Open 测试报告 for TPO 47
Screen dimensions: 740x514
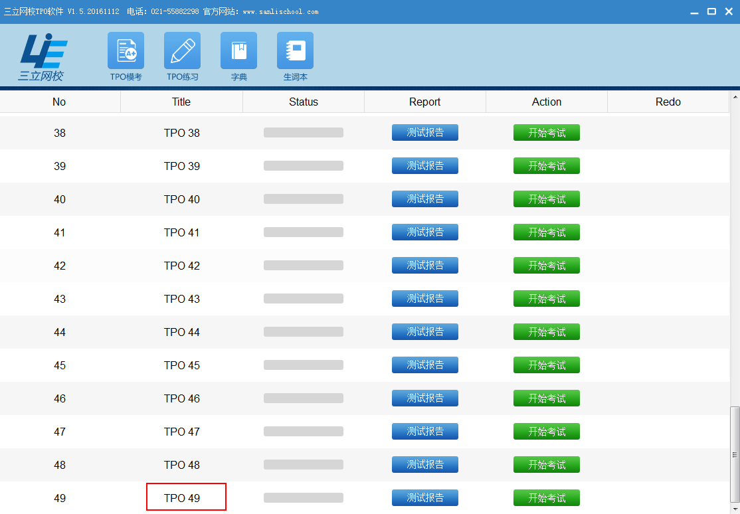[424, 432]
